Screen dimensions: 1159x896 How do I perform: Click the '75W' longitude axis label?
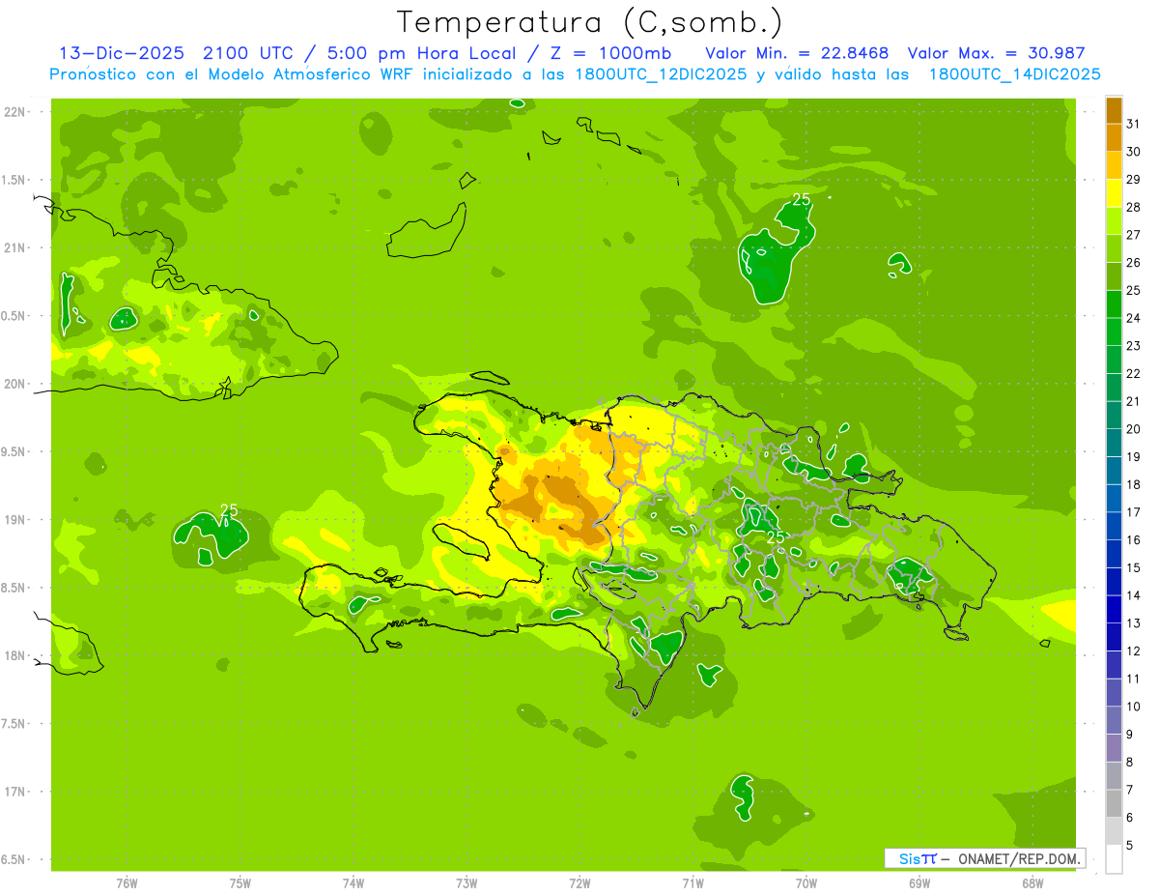click(x=240, y=883)
